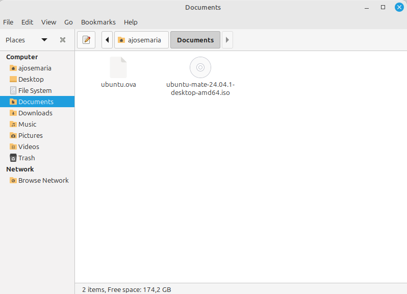The height and width of the screenshot is (294, 407).
Task: Open Trash in the sidebar
Action: pyautogui.click(x=27, y=158)
